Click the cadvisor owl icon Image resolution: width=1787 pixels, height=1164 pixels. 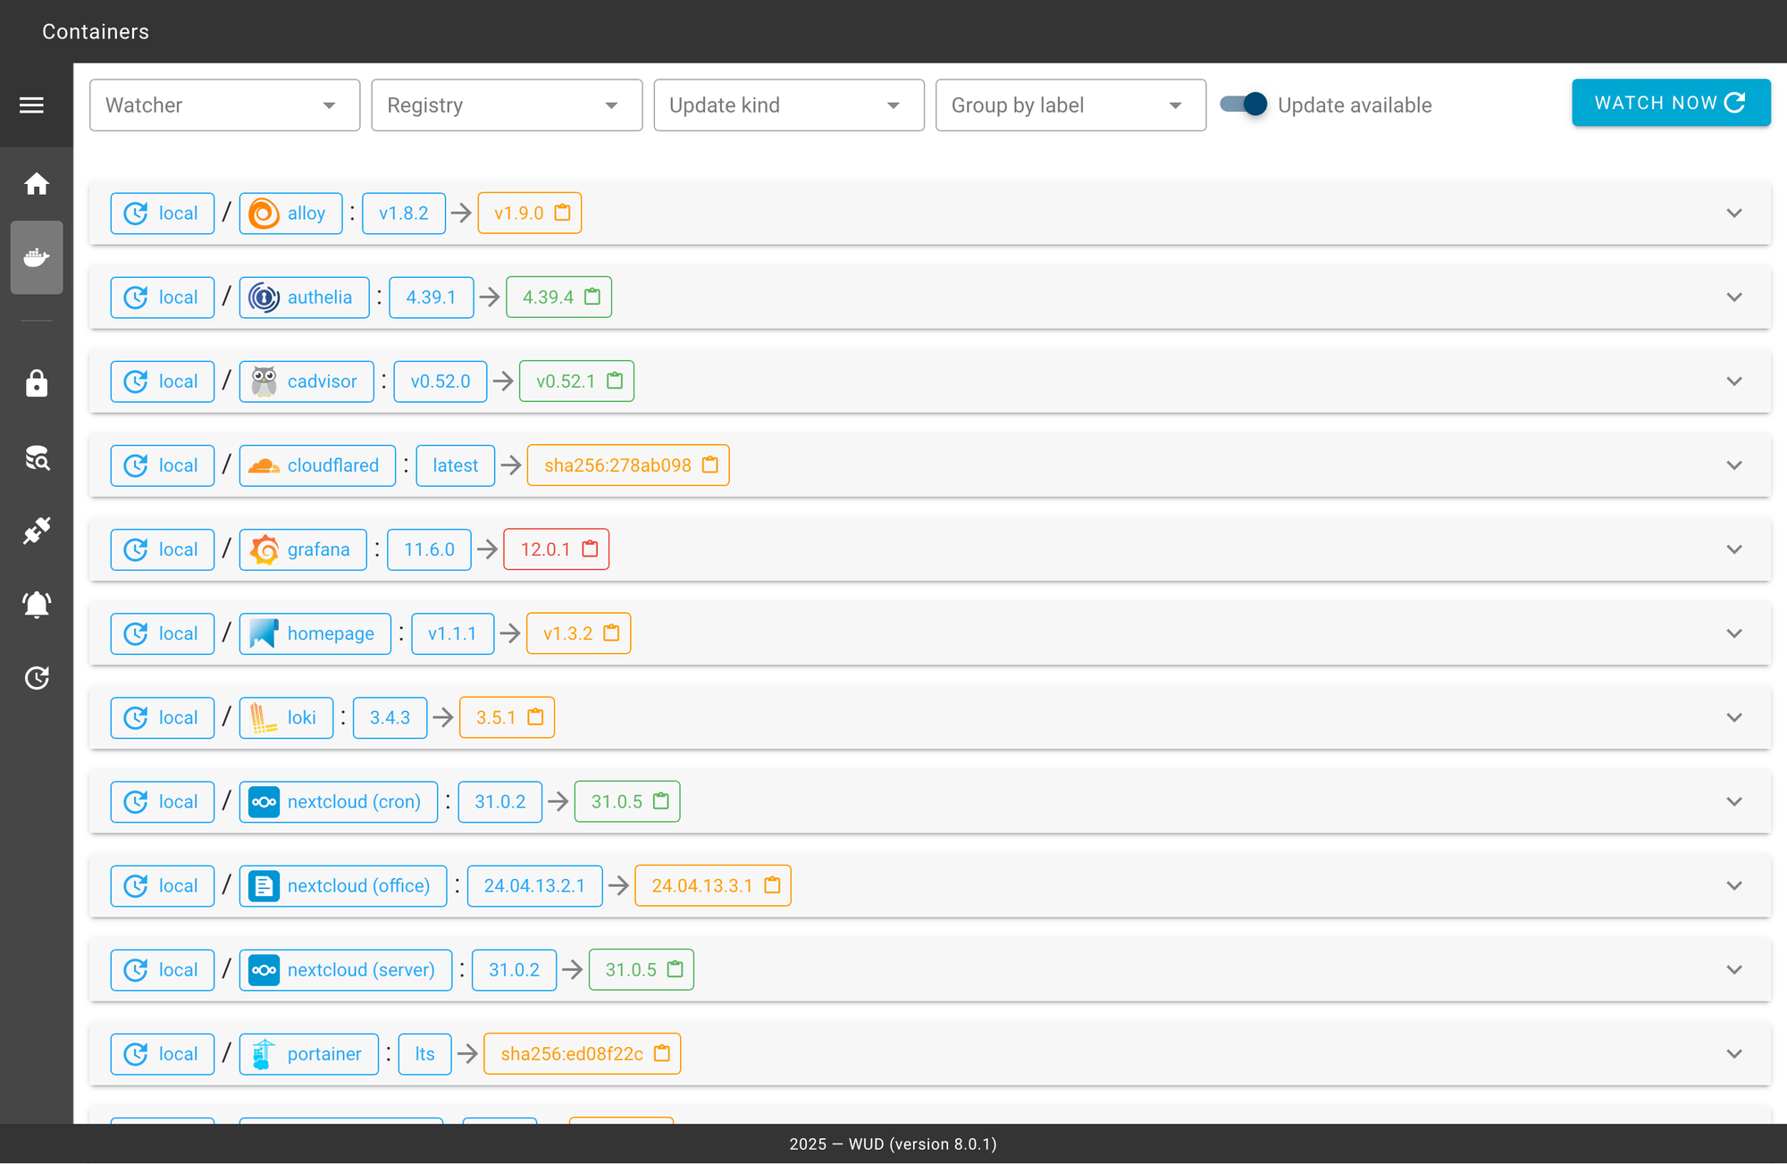pos(264,381)
